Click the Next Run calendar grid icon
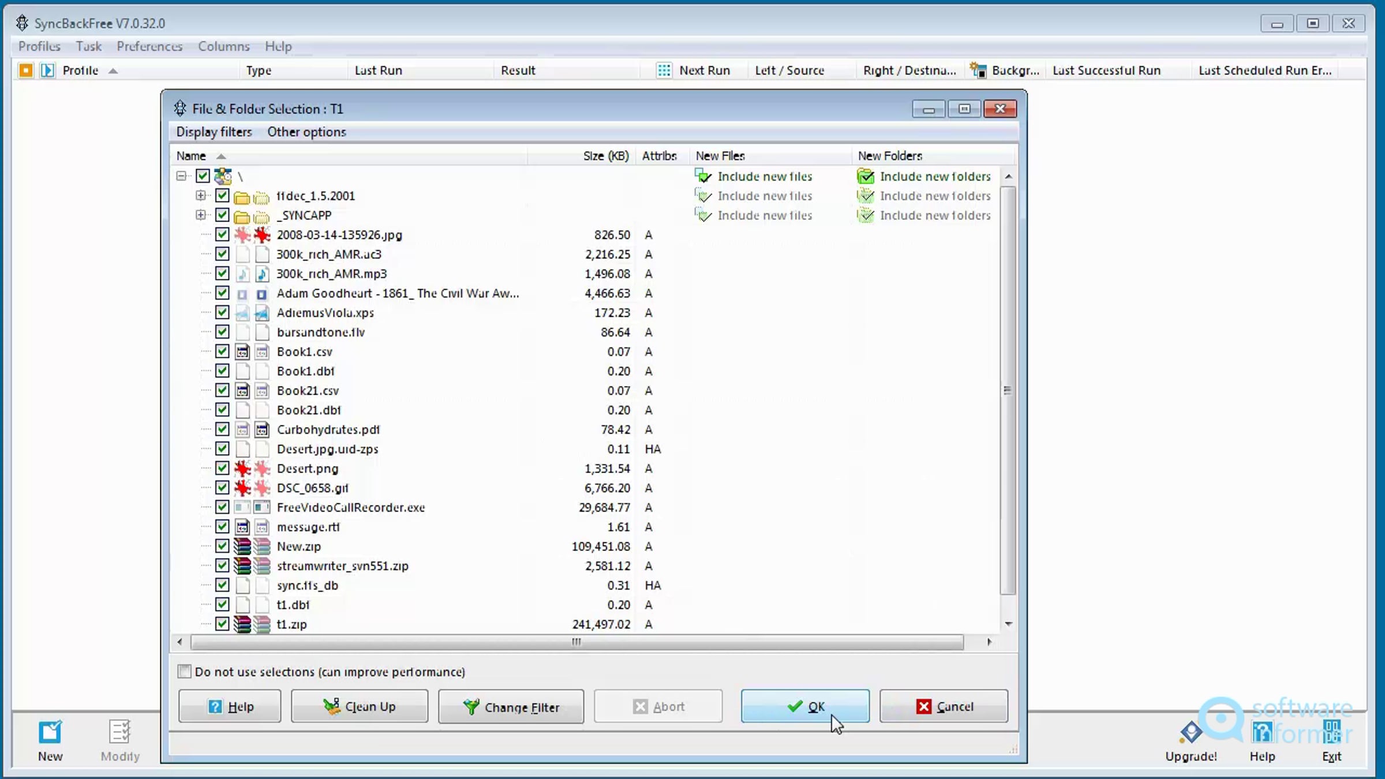 coord(664,70)
